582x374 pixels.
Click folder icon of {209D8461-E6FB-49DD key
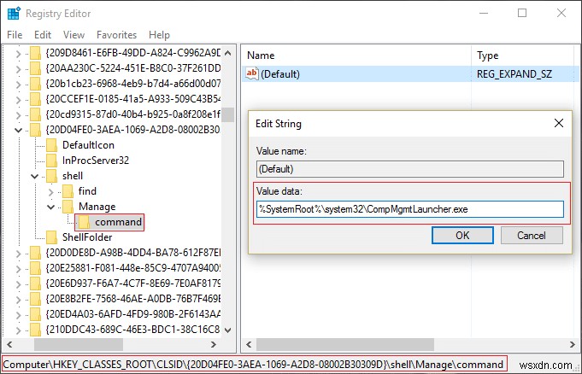(x=35, y=53)
